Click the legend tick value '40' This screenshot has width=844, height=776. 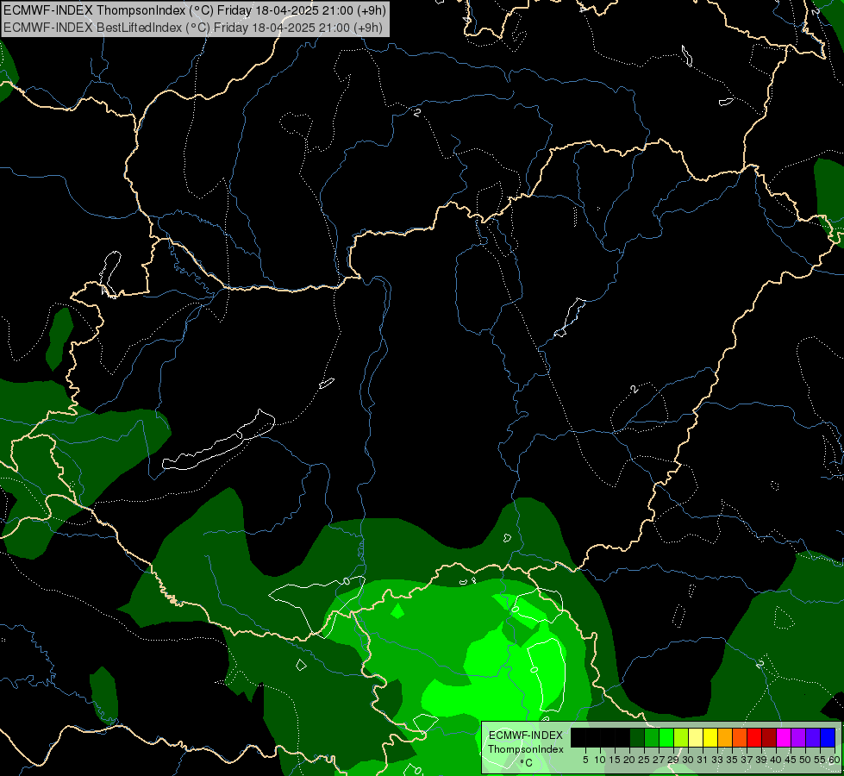776,760
